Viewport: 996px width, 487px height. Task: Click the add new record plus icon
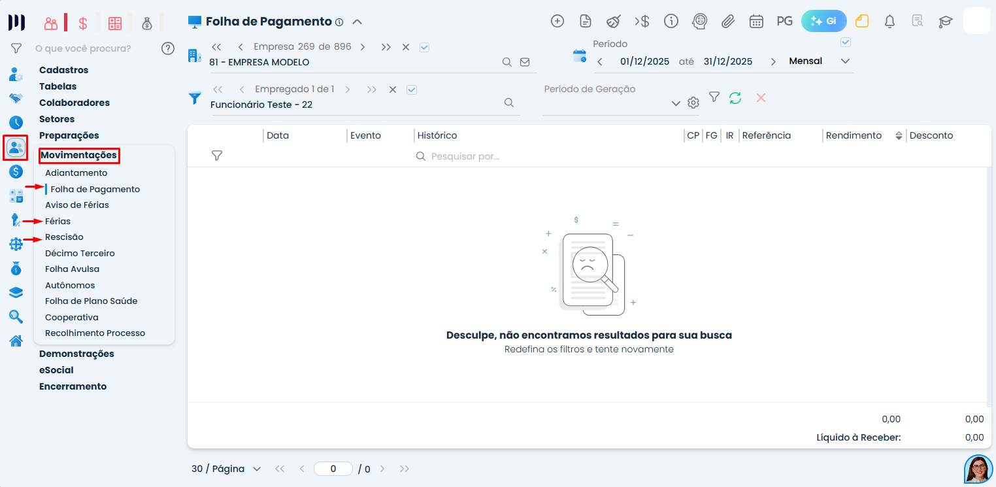pos(557,21)
